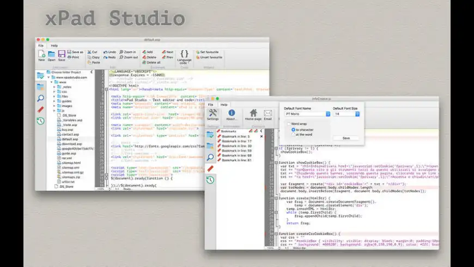The width and height of the screenshot is (474, 267).
Task: Open search magnifier panel in default.asp sidebar
Action: 40,98
